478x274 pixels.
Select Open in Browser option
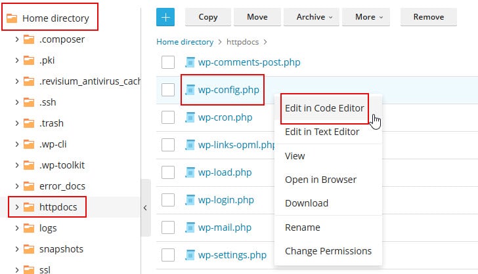(320, 180)
